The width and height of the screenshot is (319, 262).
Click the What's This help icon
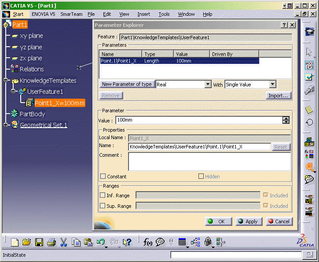[127, 242]
